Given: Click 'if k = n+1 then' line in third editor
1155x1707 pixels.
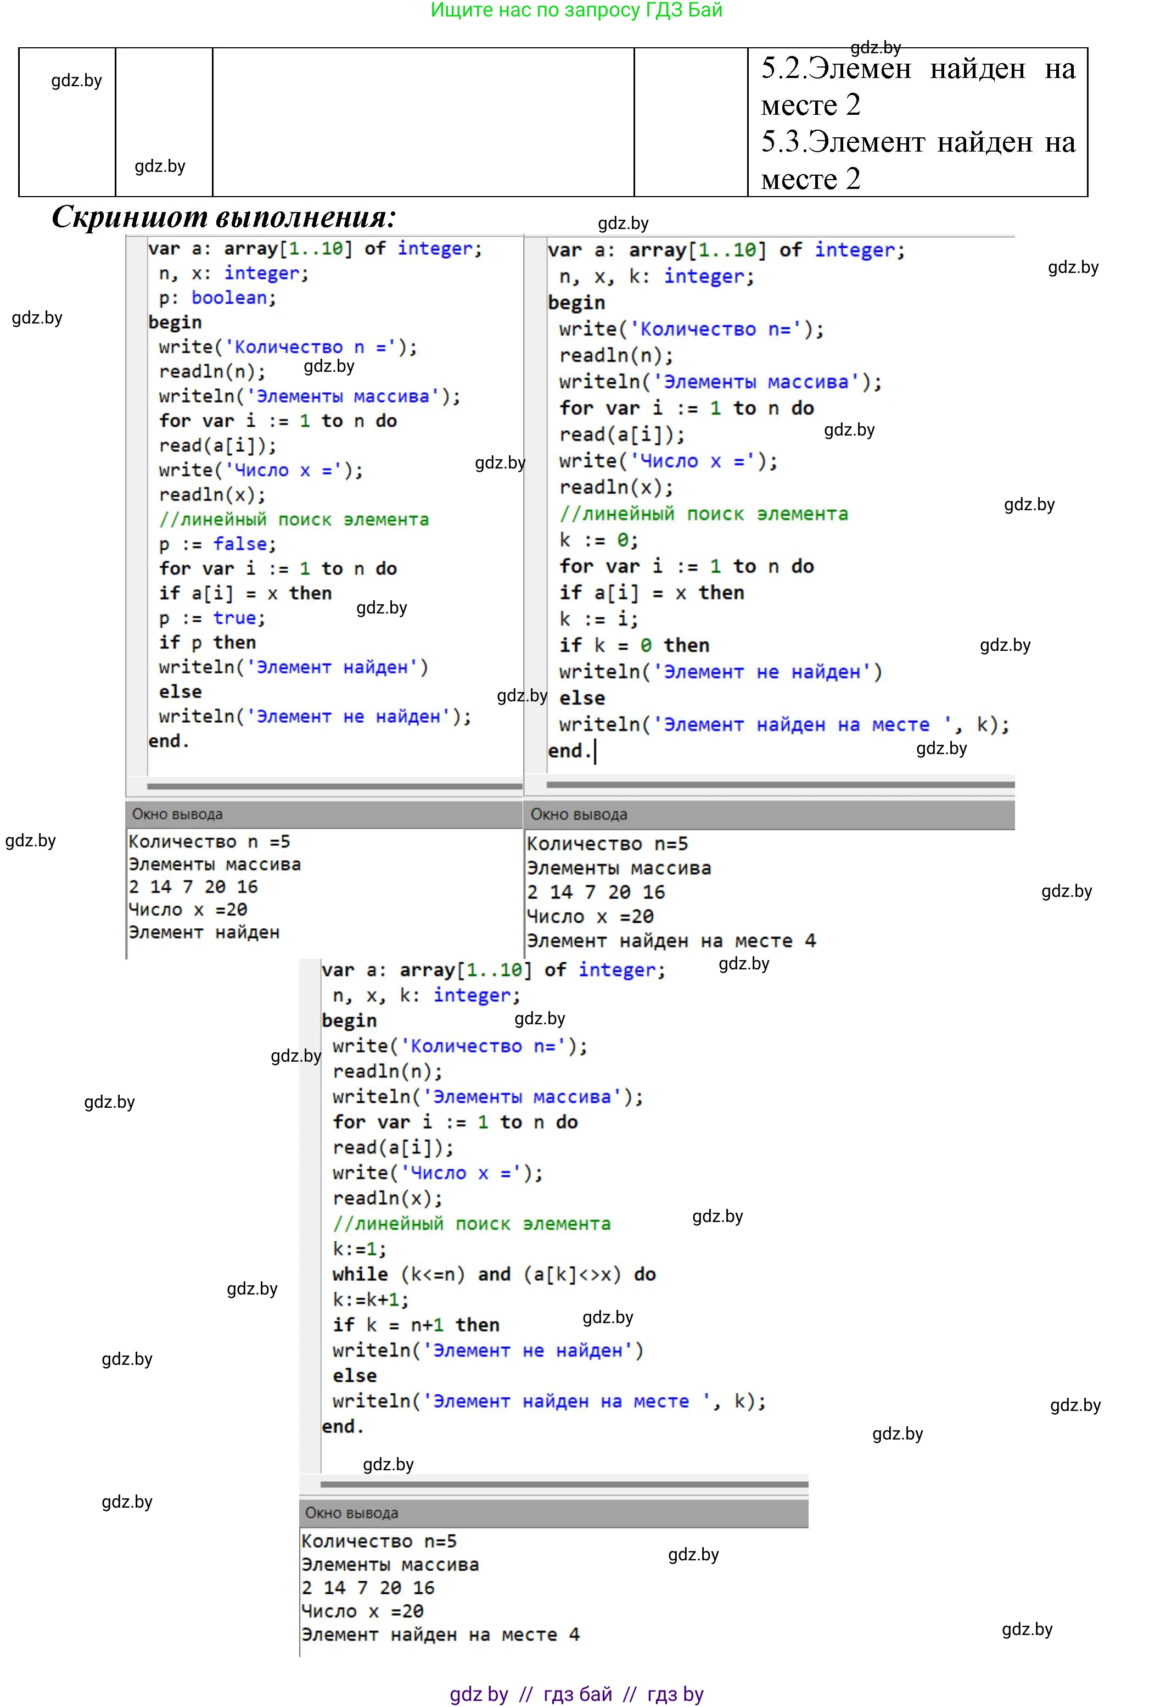Looking at the screenshot, I should click(x=416, y=1324).
